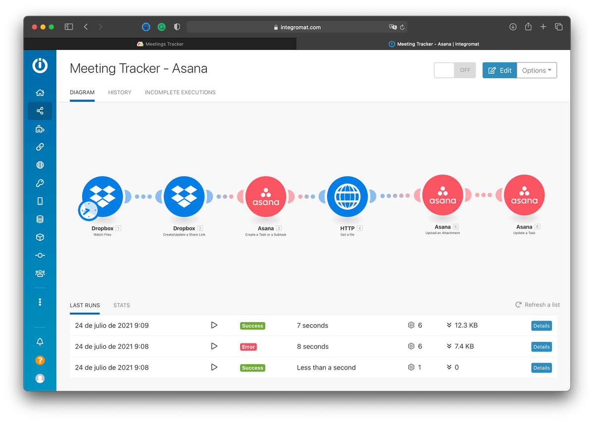Open Teams people icon in sidebar
The image size is (594, 422).
pyautogui.click(x=40, y=273)
